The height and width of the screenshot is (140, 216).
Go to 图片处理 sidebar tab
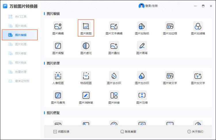(20, 44)
